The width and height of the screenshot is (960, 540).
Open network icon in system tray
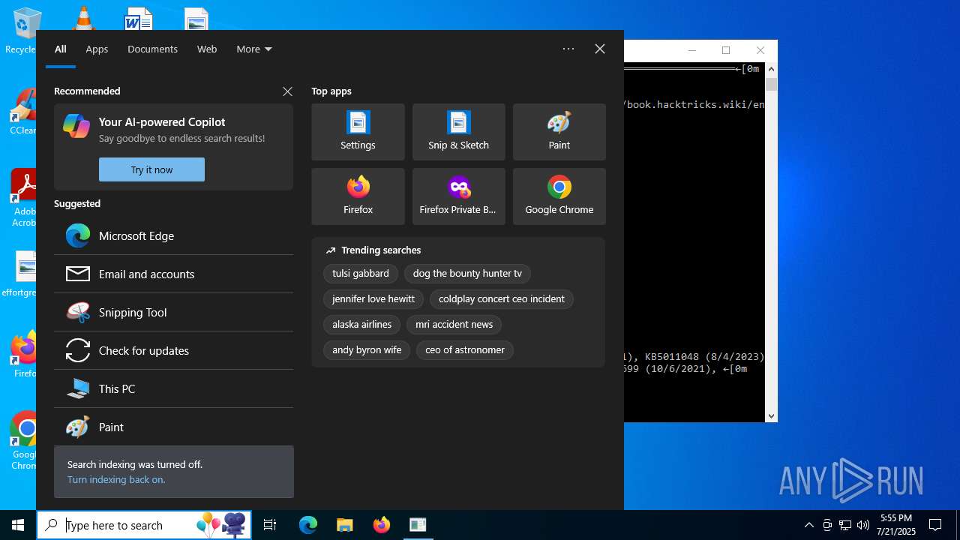845,525
